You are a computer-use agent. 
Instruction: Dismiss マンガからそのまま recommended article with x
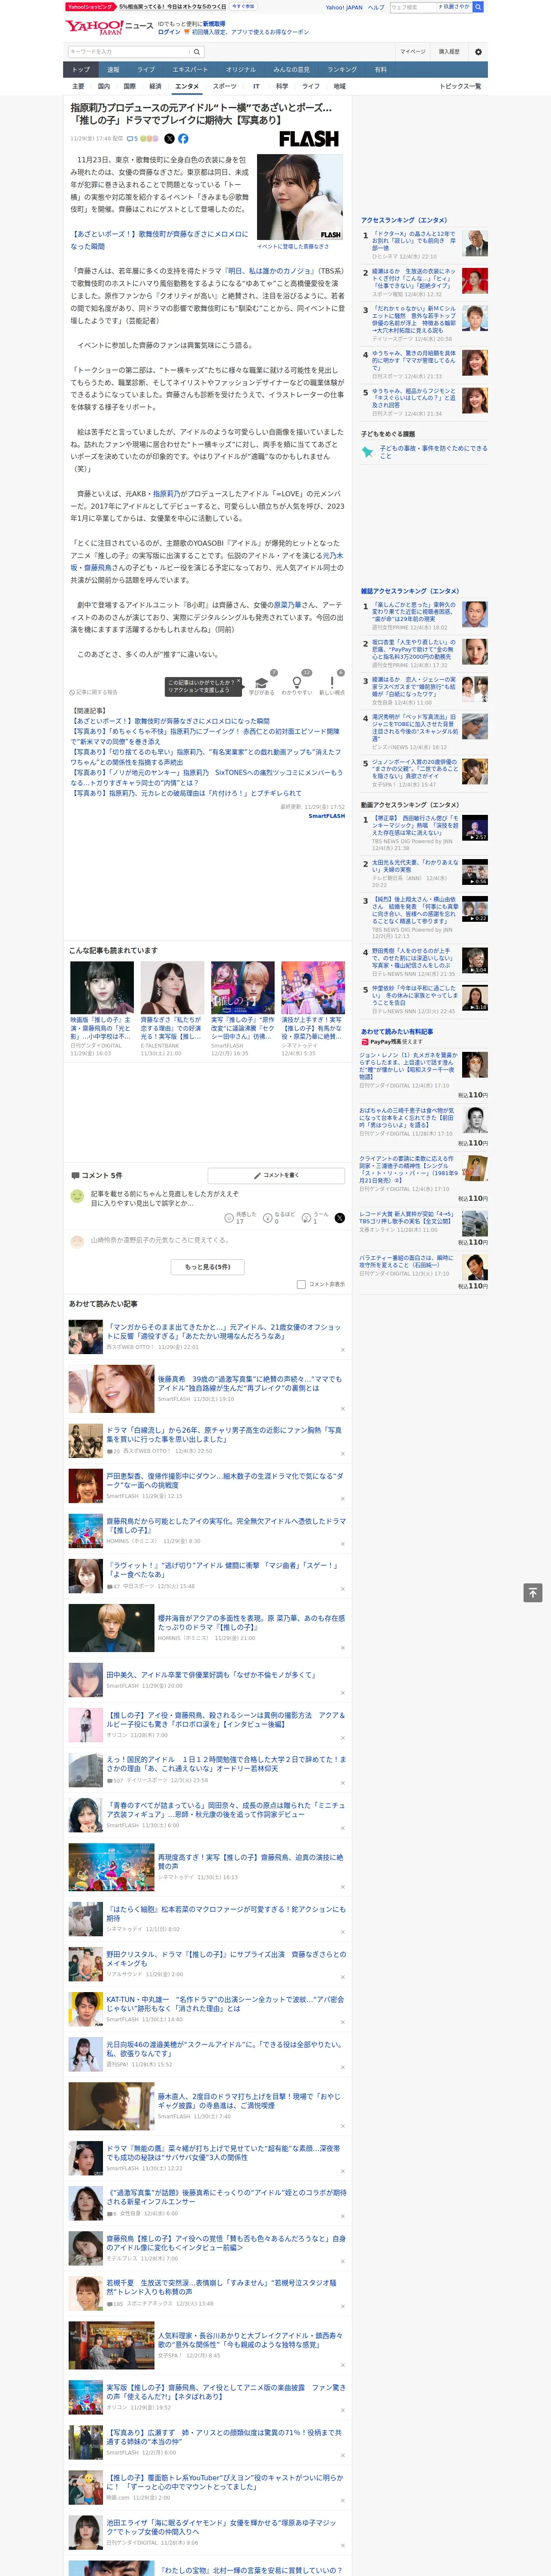[x=342, y=1349]
